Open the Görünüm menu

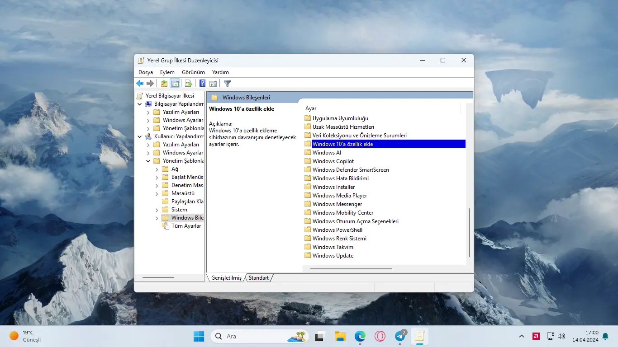[194, 72]
